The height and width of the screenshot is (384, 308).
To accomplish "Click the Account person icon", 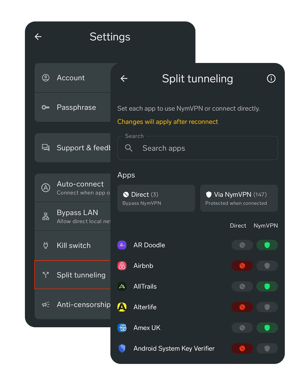I will coord(45,77).
